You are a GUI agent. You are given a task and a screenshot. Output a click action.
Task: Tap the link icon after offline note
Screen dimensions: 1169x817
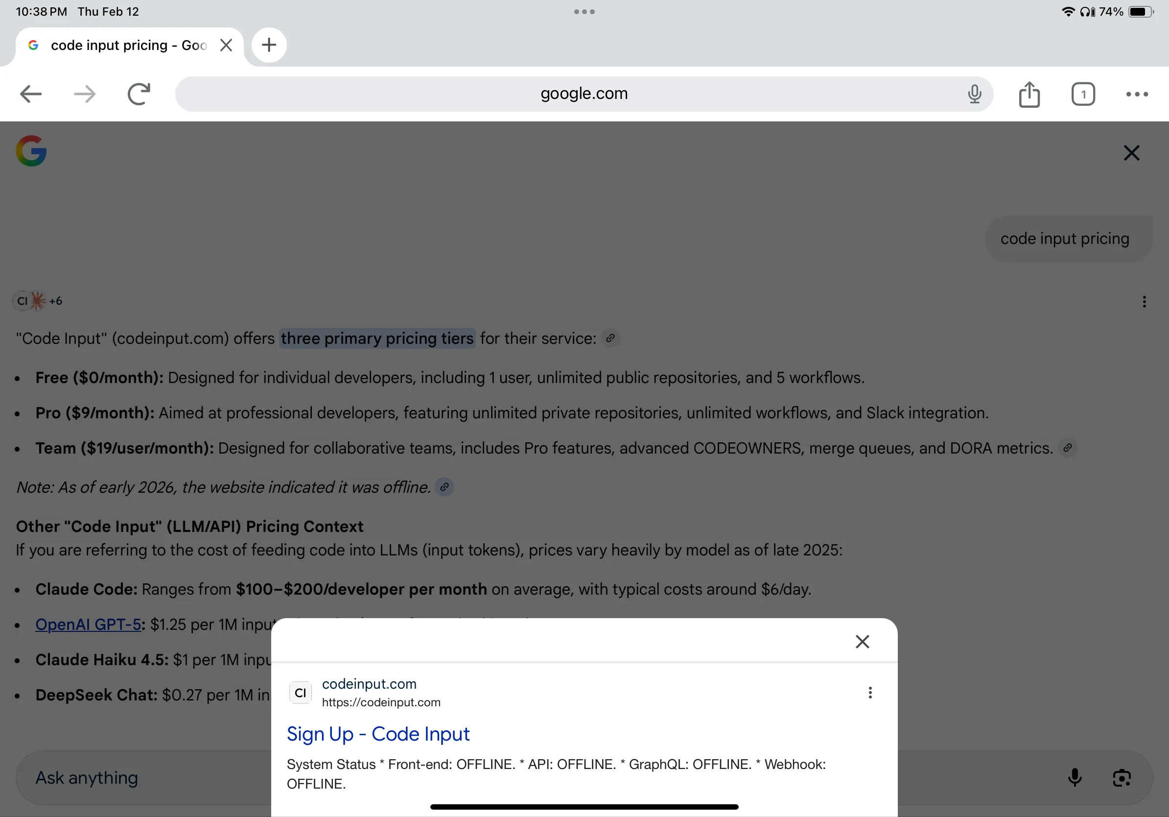click(444, 487)
